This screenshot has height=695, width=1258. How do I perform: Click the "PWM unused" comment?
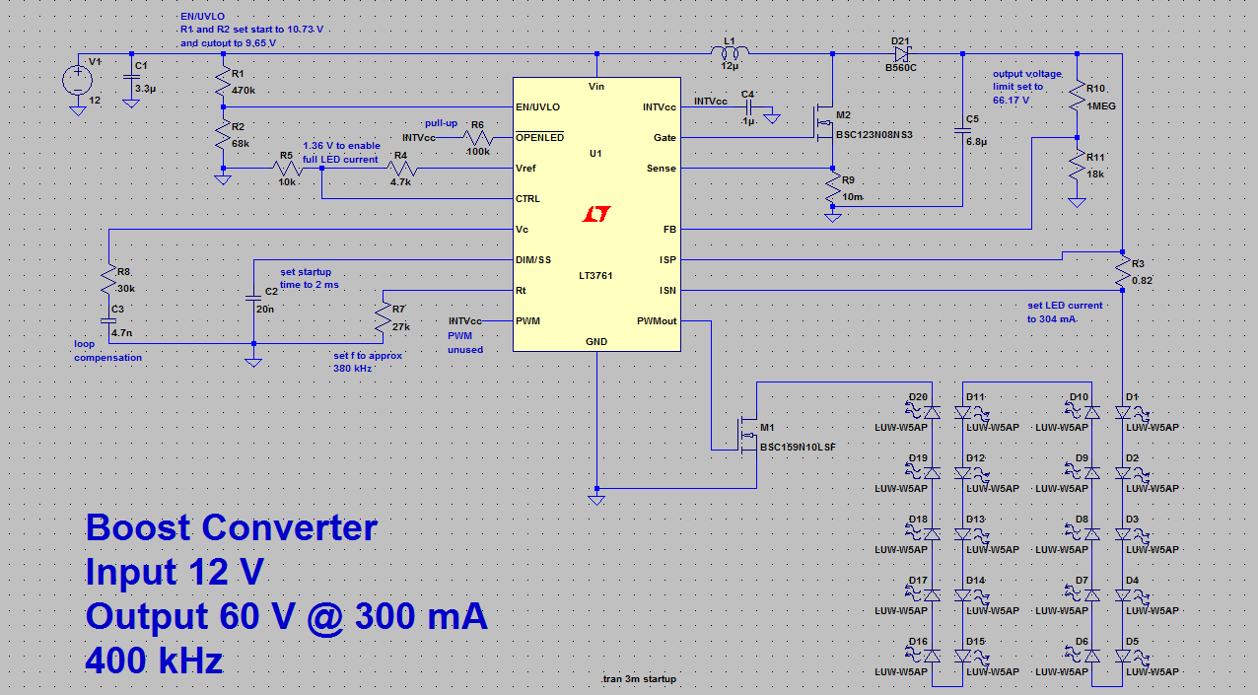(x=465, y=342)
